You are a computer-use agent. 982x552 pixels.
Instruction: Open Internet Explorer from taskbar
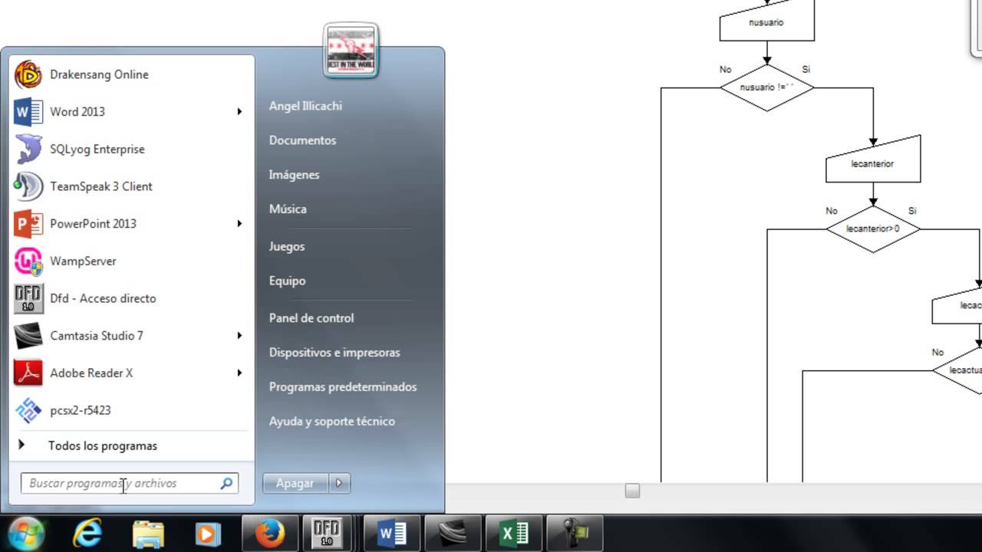(87, 534)
